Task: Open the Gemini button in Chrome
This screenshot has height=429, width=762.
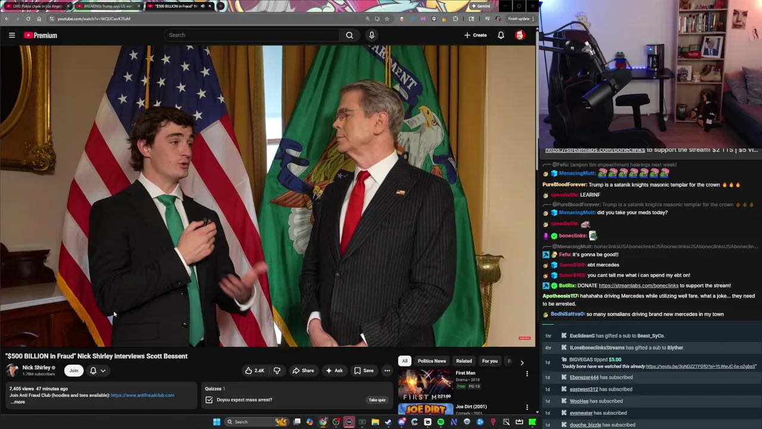Action: (x=480, y=6)
